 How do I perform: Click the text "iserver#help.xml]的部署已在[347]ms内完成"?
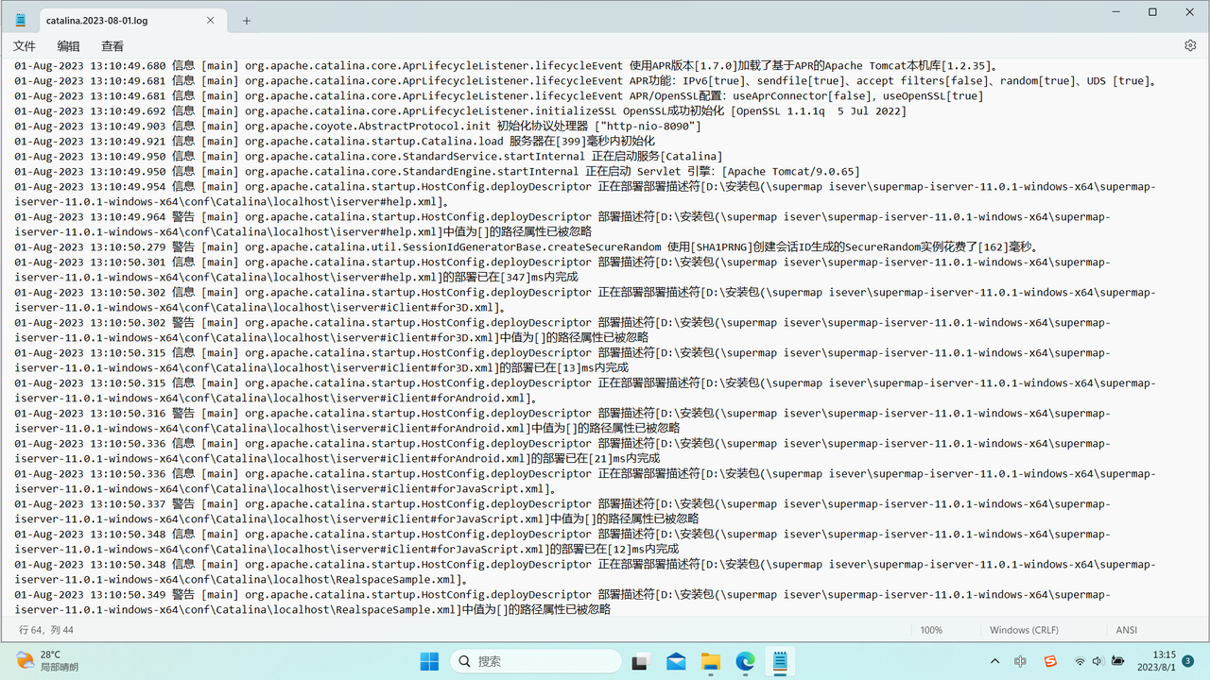pyautogui.click(x=457, y=278)
